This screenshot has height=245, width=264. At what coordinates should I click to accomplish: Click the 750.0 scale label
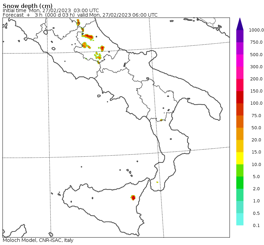click(x=256, y=42)
